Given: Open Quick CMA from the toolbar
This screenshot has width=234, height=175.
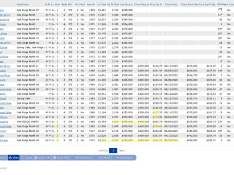Looking at the screenshot, I should [42, 157].
